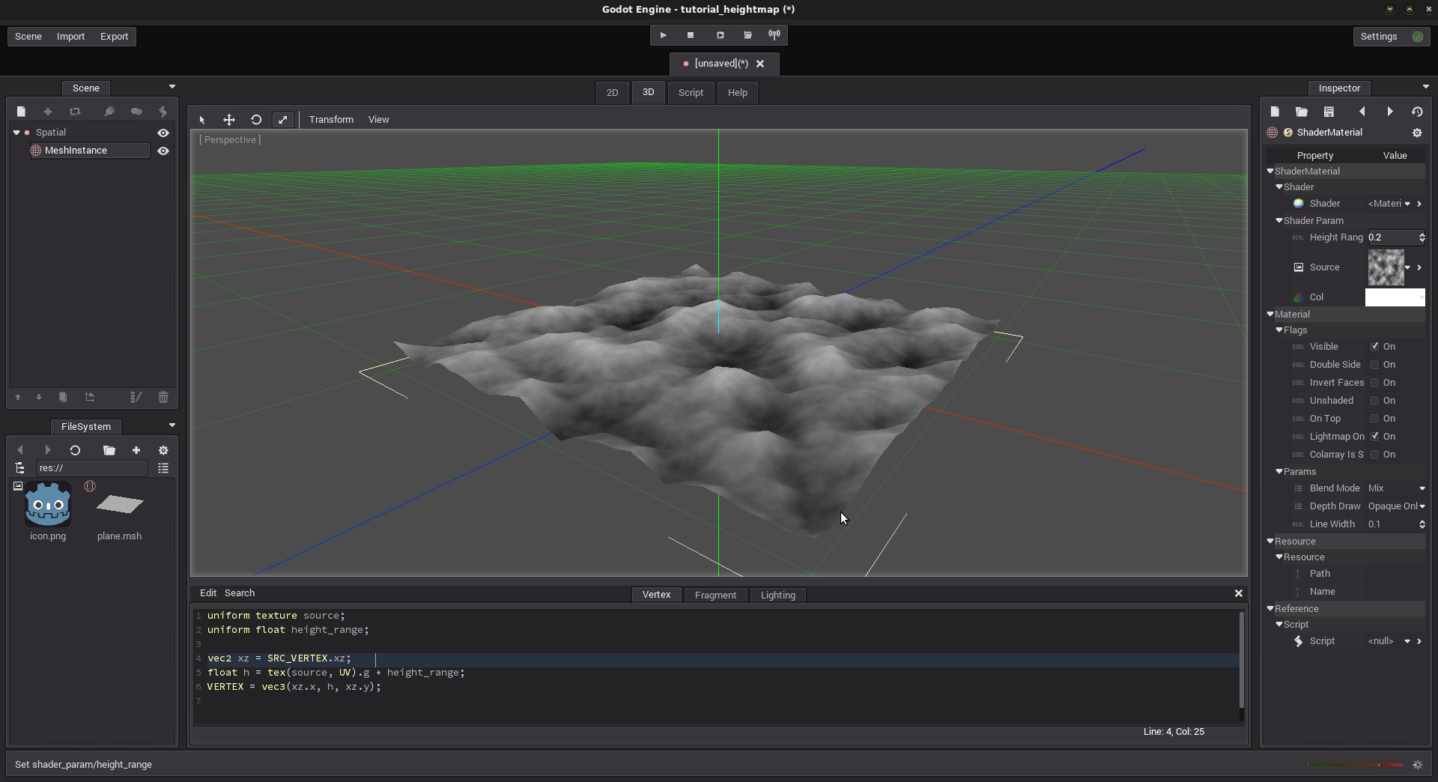
Task: Click the Inspector history icon
Action: pos(1417,112)
